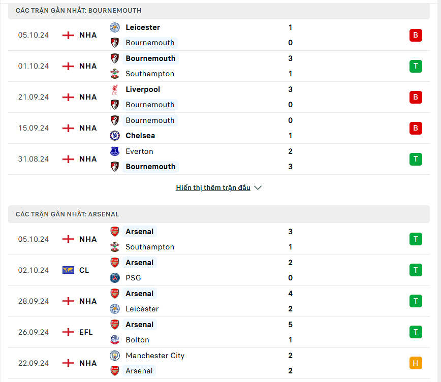Click the England flag for Everton match

[x=68, y=159]
